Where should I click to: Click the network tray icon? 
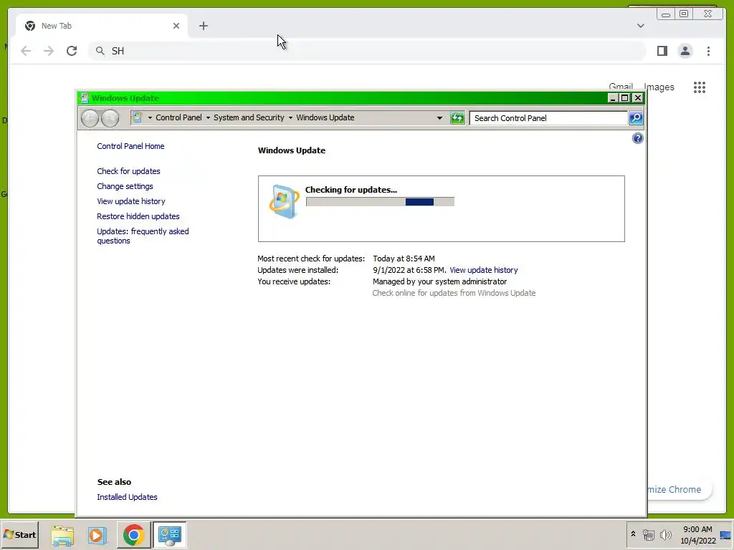[648, 535]
